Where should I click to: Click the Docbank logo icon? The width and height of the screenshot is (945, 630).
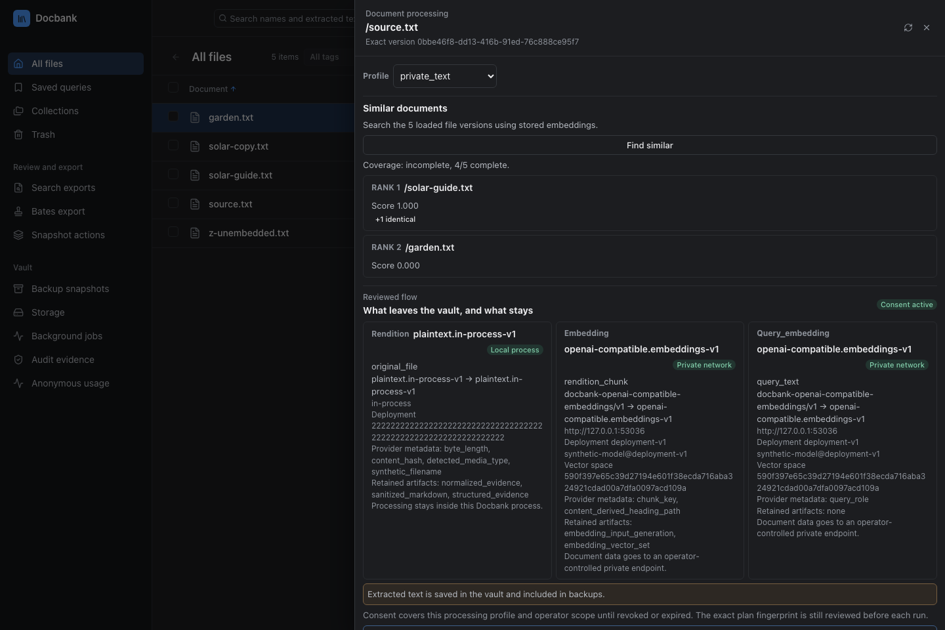coord(22,18)
